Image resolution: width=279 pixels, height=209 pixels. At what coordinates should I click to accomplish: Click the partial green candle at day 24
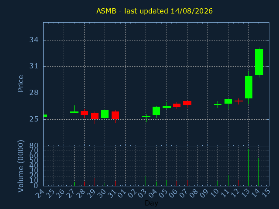coord(45,116)
